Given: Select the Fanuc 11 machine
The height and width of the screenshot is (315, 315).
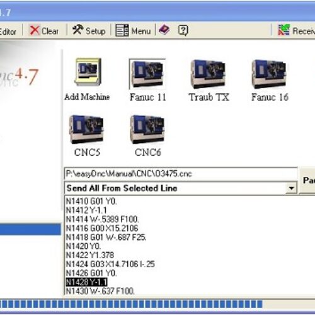Looking at the screenshot, I should [147, 80].
